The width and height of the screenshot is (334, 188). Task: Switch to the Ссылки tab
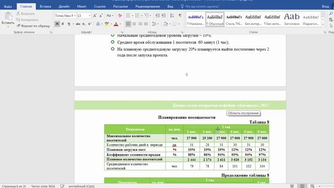pos(100,6)
